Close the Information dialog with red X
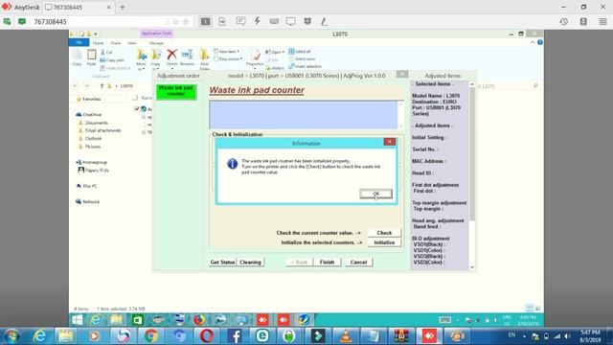This screenshot has height=345, width=613. tap(390, 142)
